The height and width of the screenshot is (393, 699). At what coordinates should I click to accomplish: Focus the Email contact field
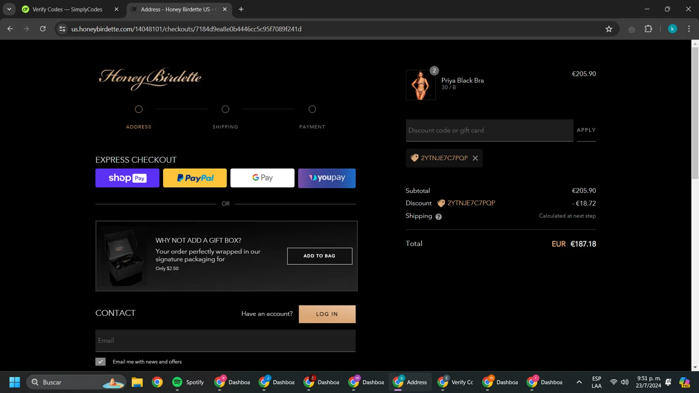(226, 341)
